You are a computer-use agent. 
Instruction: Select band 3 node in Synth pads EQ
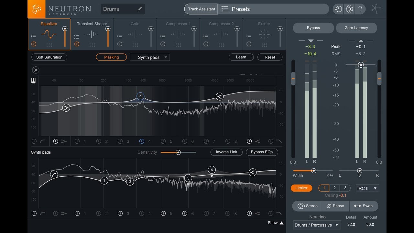click(x=130, y=182)
